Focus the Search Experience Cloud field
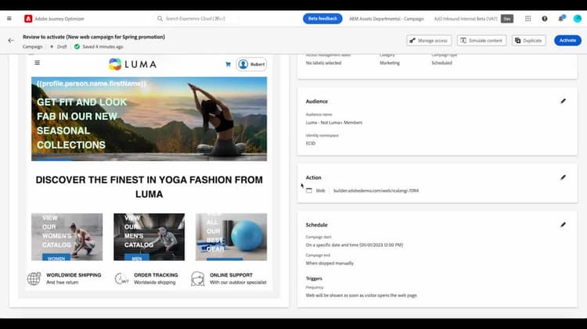Image resolution: width=587 pixels, height=329 pixels. pos(196,18)
